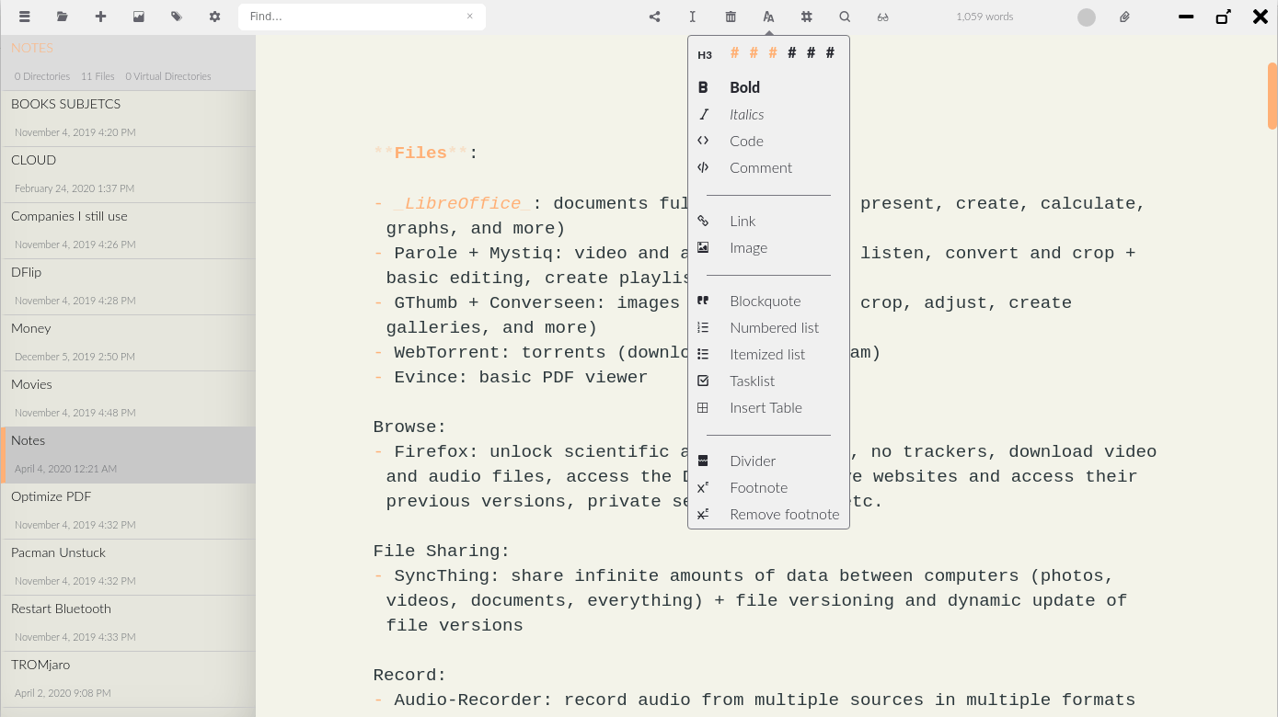Set heading level two, second # symbol

(754, 53)
